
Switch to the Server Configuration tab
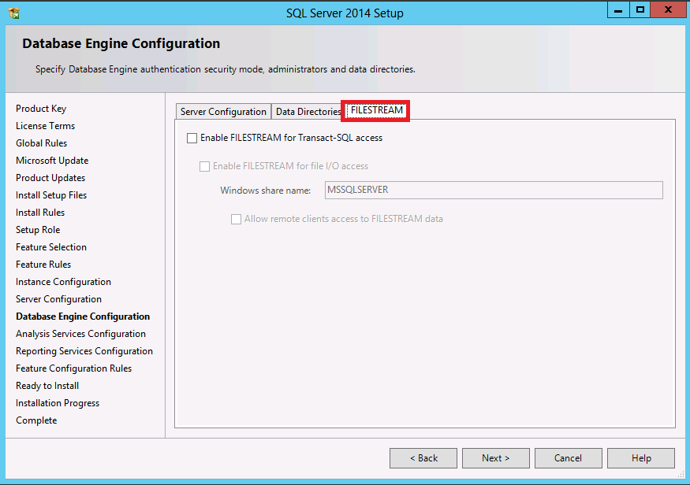[223, 112]
